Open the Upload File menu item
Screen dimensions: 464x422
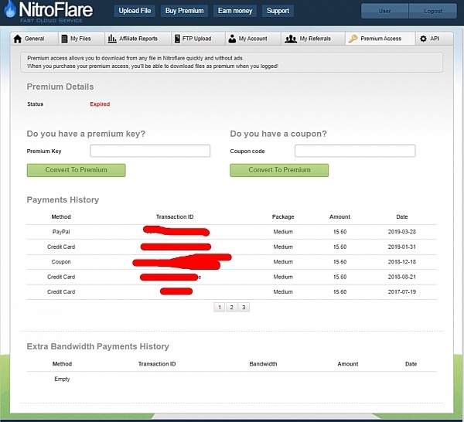click(136, 11)
